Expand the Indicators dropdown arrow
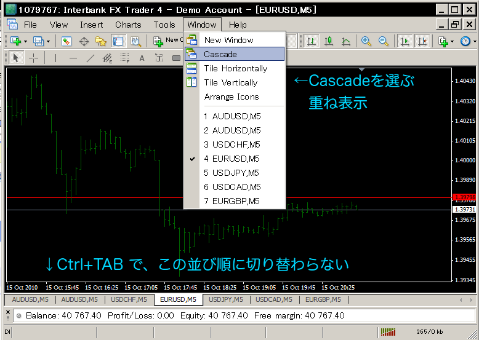The height and width of the screenshot is (340, 479). [453, 41]
